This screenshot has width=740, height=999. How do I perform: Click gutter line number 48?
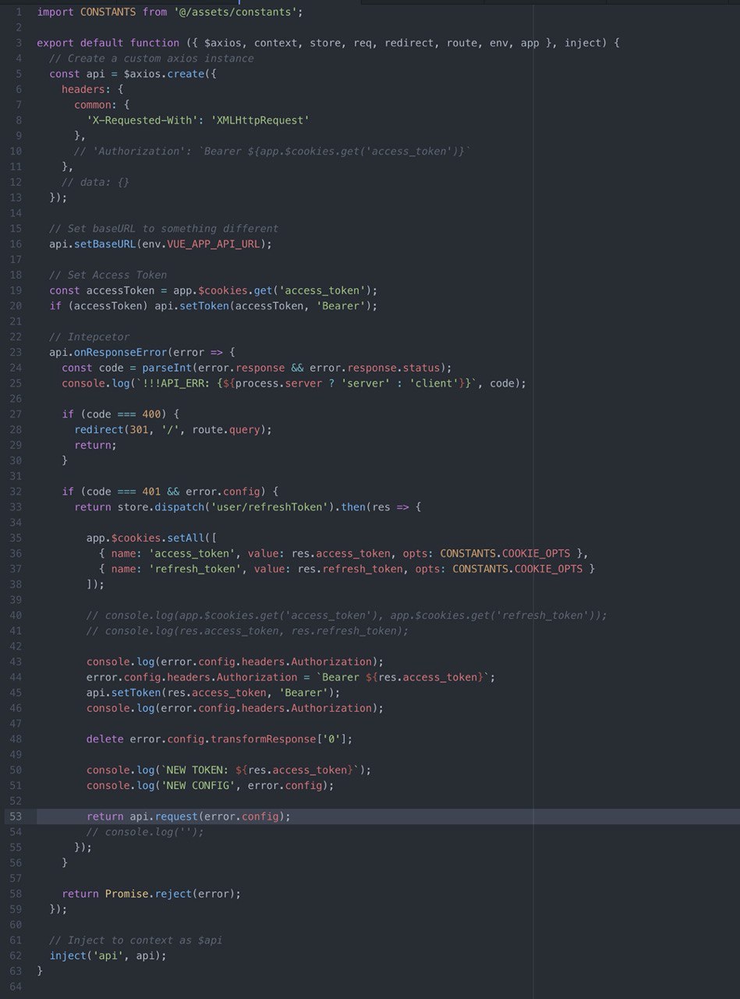coord(16,739)
